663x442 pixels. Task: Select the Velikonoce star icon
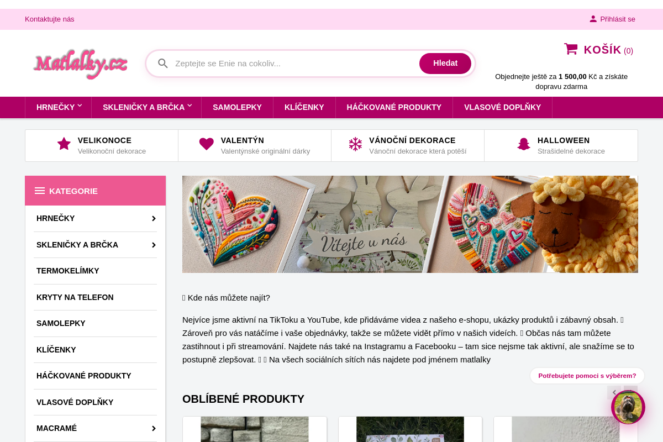coord(64,144)
